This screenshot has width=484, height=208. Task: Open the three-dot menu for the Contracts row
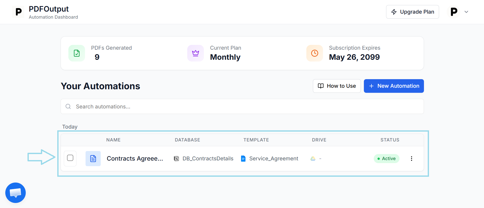(x=412, y=159)
